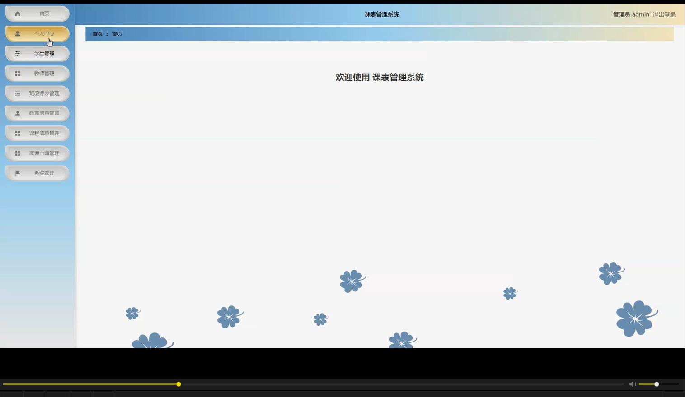Select the grid icon beside 课程信息管理
This screenshot has width=685, height=397.
(x=17, y=133)
